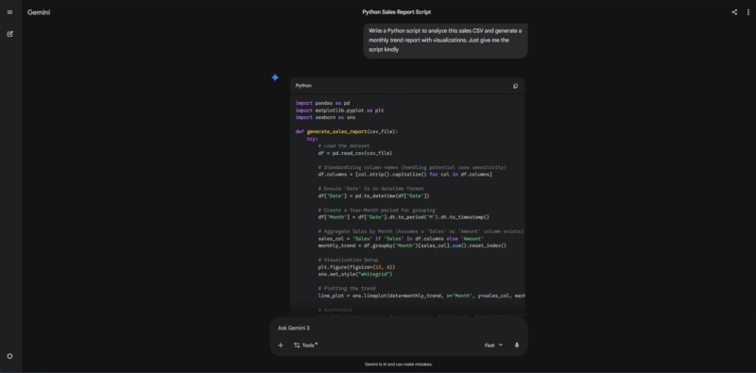Click the 'df = pd.read_csv(csv_file)' line
Screen dimensions: 756x373
(x=355, y=153)
